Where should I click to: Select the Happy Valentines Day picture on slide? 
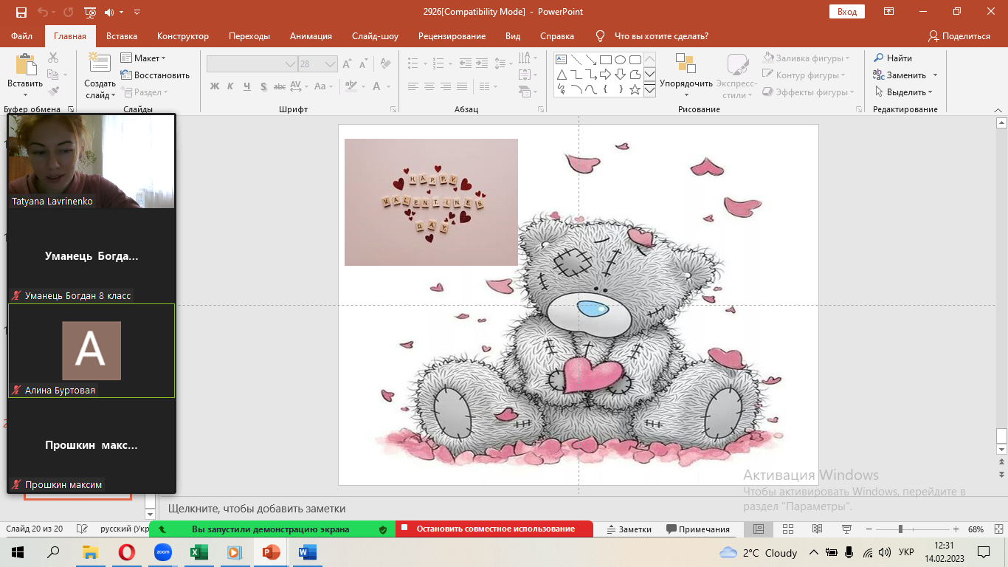(x=431, y=202)
